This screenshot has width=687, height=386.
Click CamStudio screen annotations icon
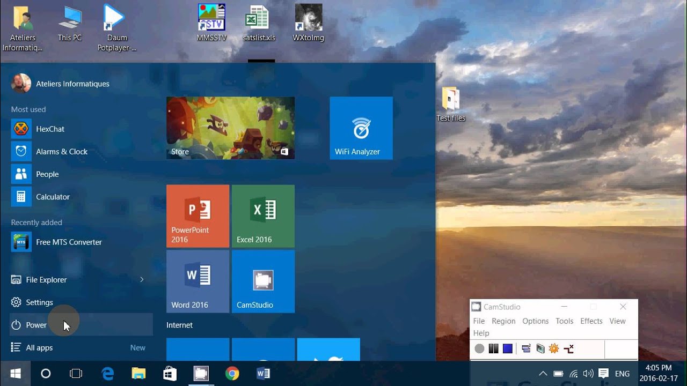pos(540,349)
